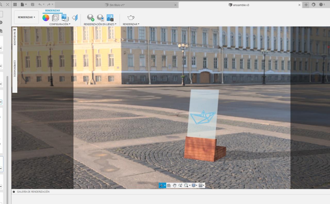
Task: Select the Orbit navigation tool
Action: tap(161, 185)
